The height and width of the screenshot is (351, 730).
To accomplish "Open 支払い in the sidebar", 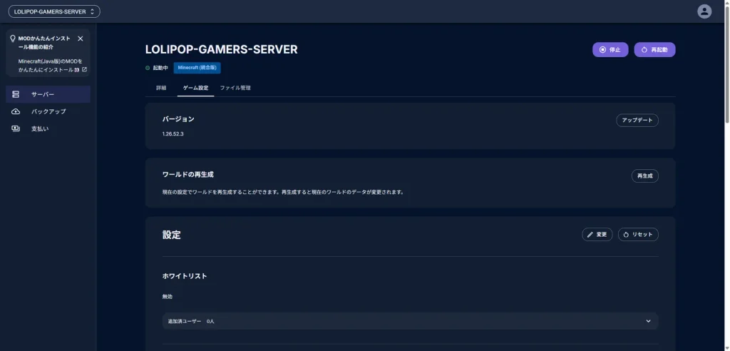I will 48,128.
